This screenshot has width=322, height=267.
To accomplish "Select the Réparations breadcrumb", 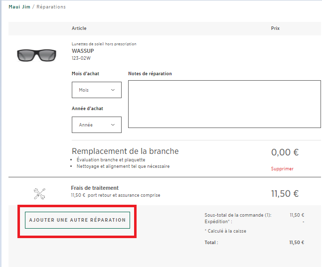I will pyautogui.click(x=51, y=7).
